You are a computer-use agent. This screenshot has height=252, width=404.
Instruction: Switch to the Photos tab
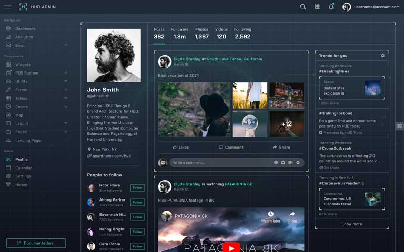[x=201, y=34]
